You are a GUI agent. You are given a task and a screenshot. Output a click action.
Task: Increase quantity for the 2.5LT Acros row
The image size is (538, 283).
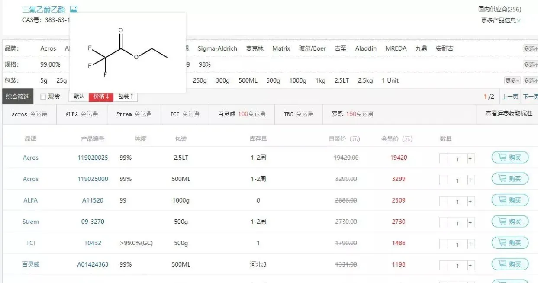470,159
